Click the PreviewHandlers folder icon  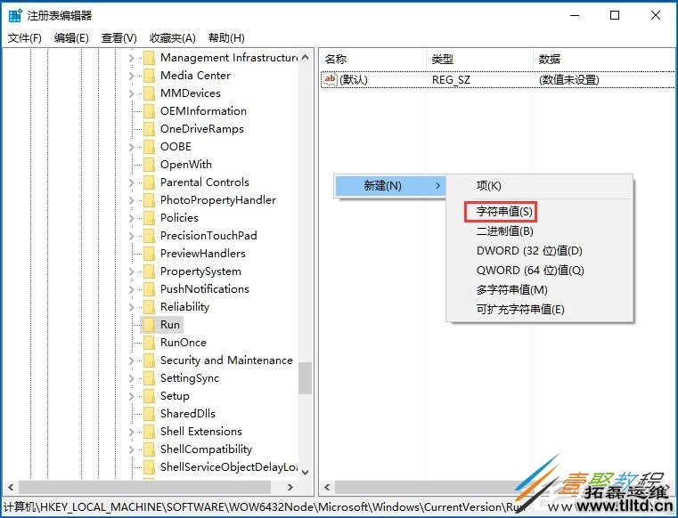(x=149, y=254)
